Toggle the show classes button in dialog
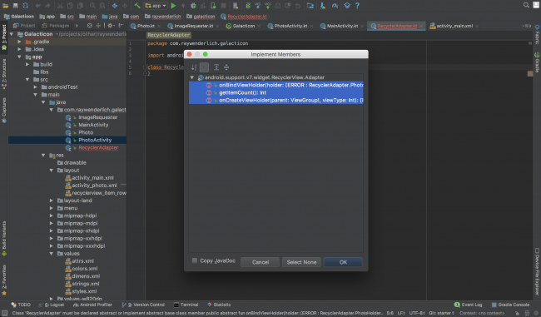The width and height of the screenshot is (541, 317). click(x=204, y=67)
